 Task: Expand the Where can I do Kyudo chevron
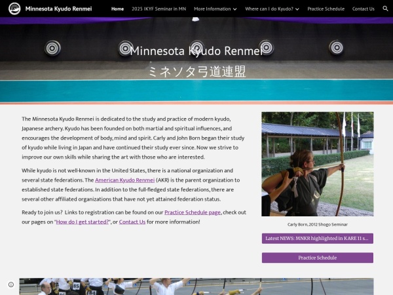297,9
